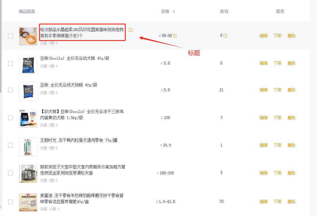Sort products by clicking the 价格 column header
The width and height of the screenshot is (317, 216).
tap(166, 11)
